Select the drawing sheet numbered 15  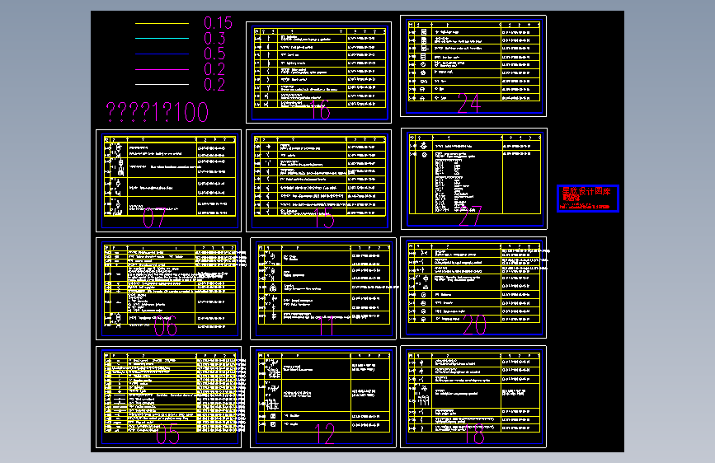tap(319, 181)
